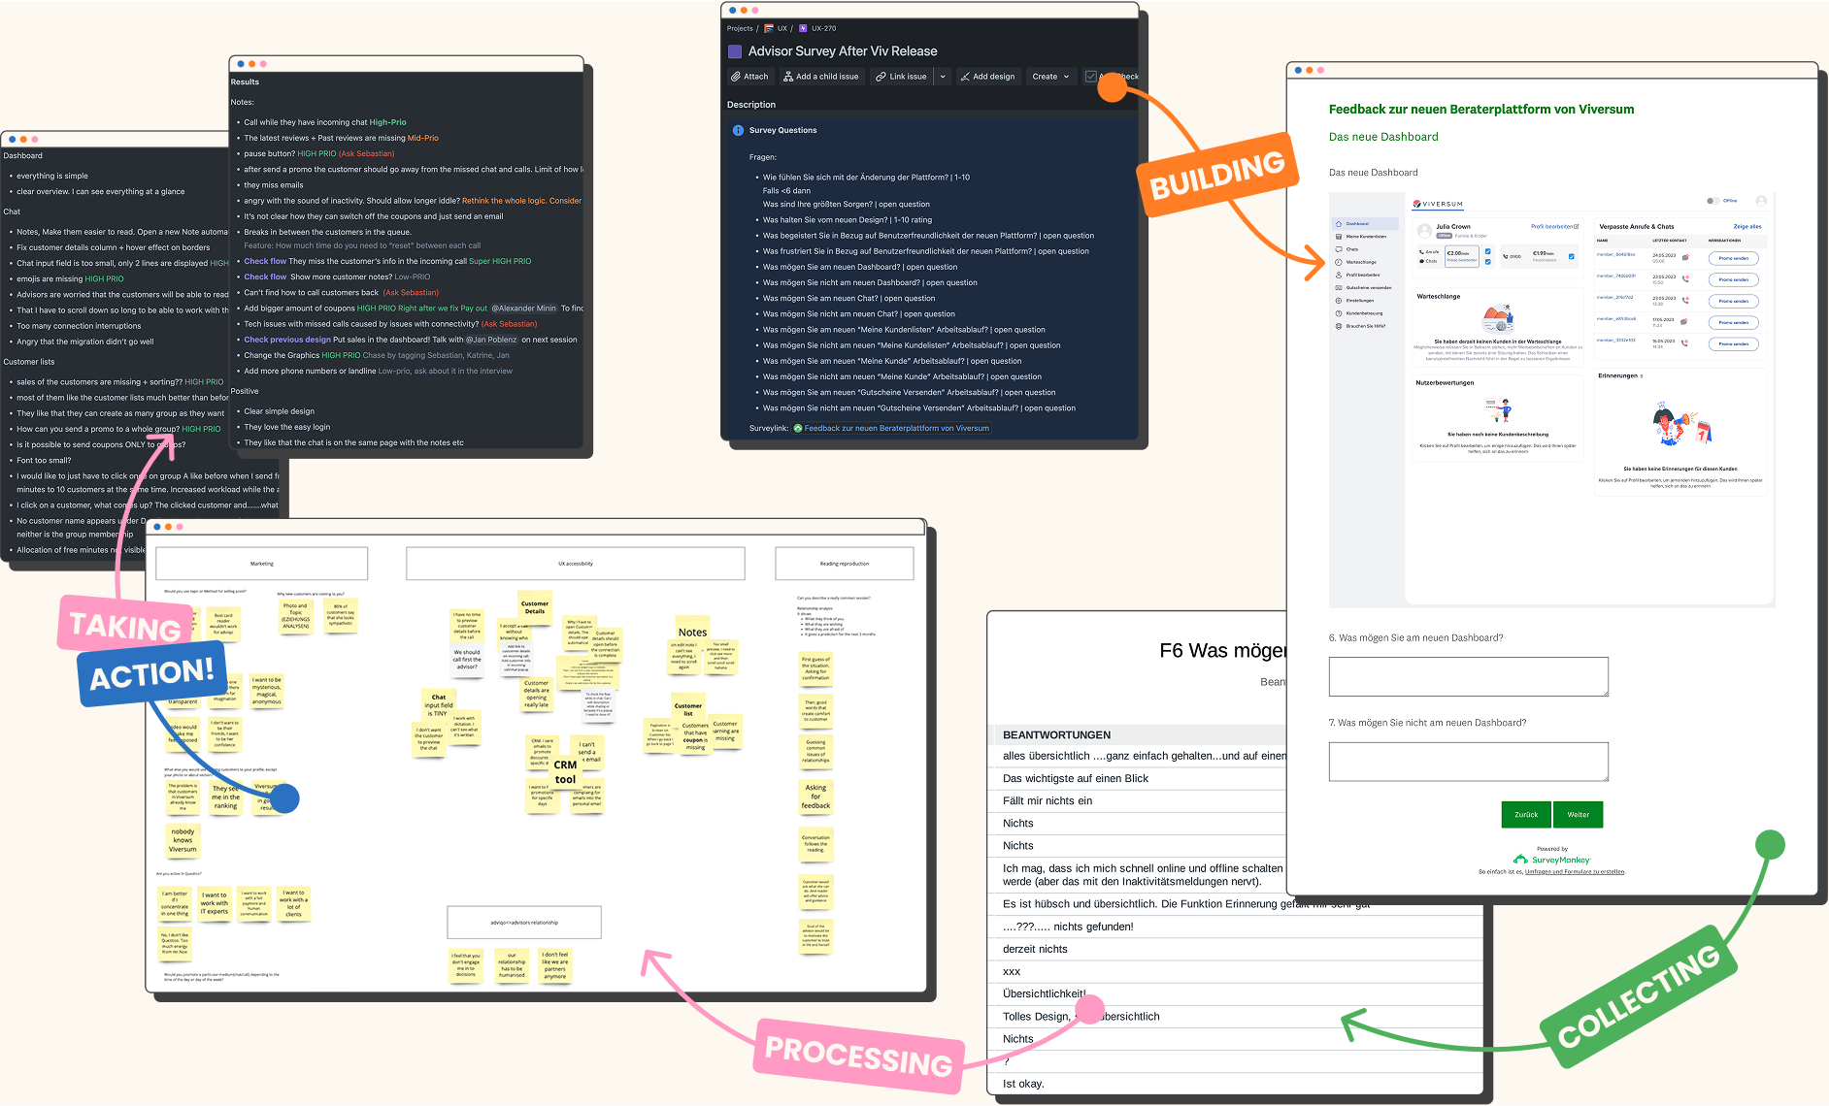Screen dimensions: 1829x1106
Task: Click the purple UX-270 issue type icon
Action: point(803,28)
